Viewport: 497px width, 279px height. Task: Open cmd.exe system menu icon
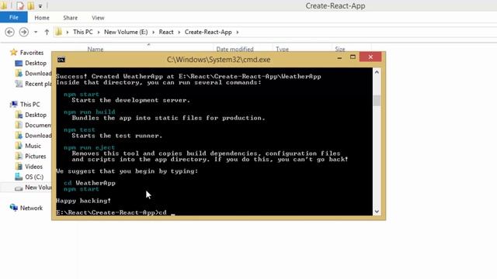tap(61, 60)
